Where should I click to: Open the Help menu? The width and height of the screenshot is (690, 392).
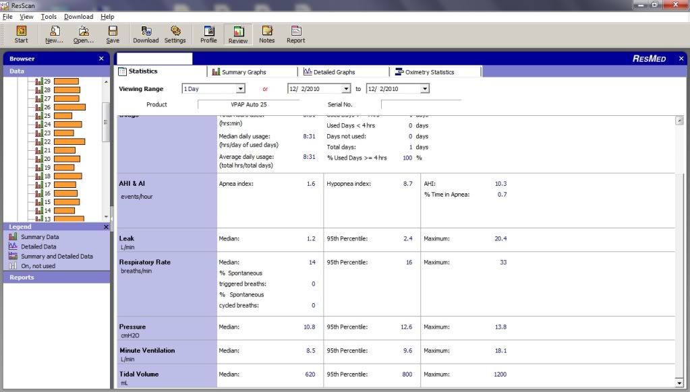point(107,17)
